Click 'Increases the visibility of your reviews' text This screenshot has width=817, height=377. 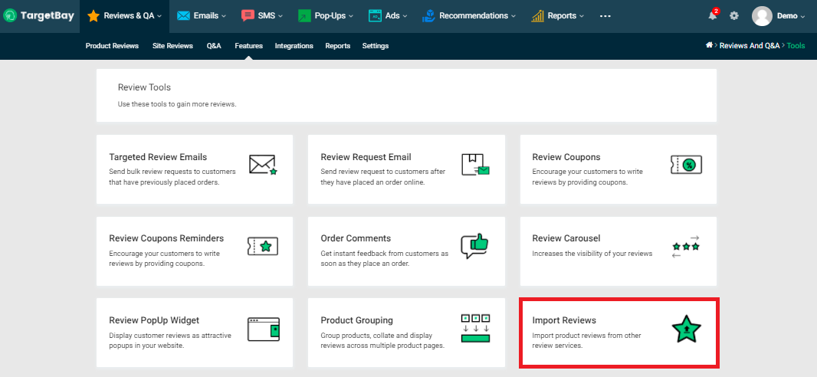(x=592, y=254)
